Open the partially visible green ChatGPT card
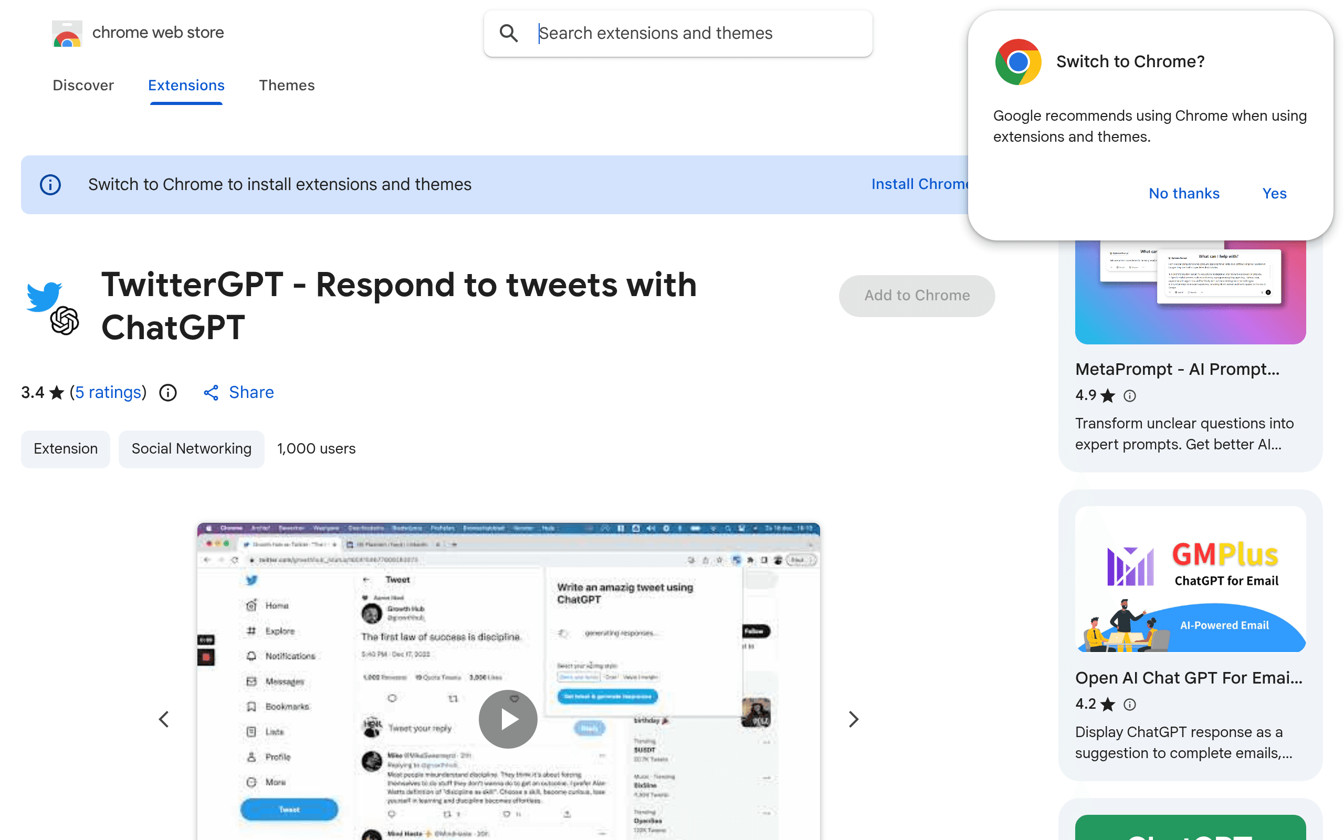 (1190, 827)
